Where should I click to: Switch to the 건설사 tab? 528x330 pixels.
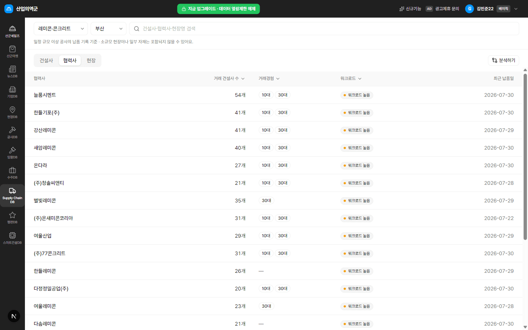(x=46, y=60)
